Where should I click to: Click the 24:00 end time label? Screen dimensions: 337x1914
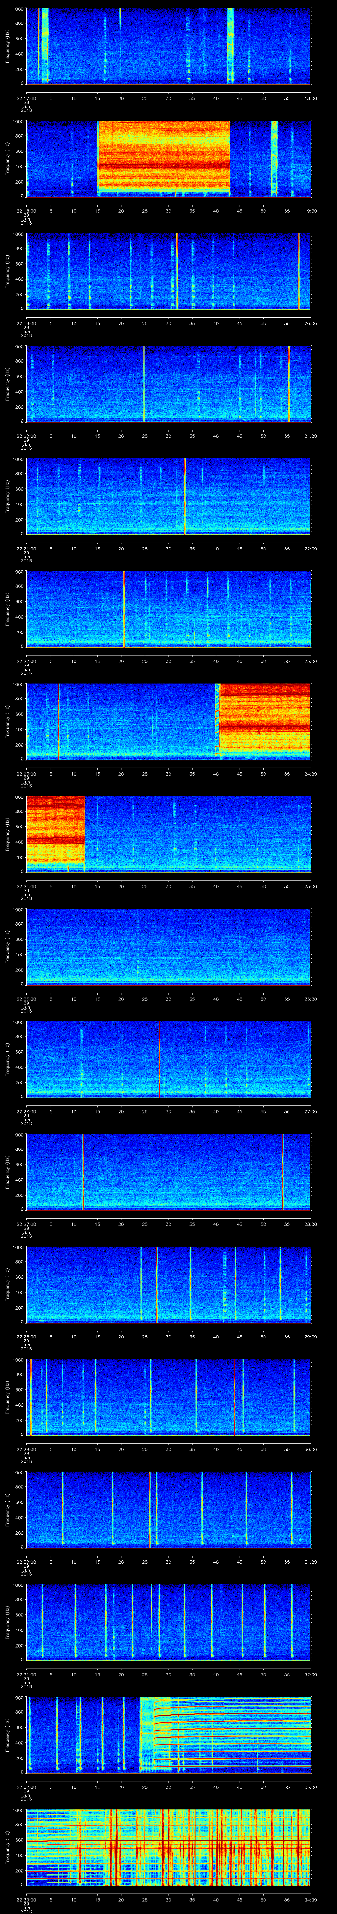point(310,774)
